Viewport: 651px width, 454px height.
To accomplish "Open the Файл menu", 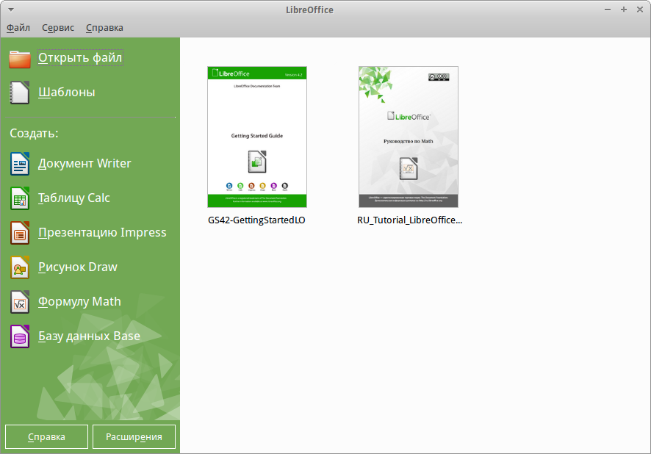I will [x=18, y=28].
